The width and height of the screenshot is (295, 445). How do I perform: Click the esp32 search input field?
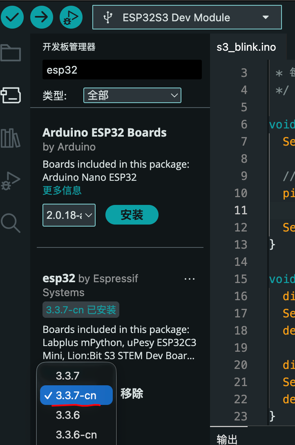(x=122, y=70)
